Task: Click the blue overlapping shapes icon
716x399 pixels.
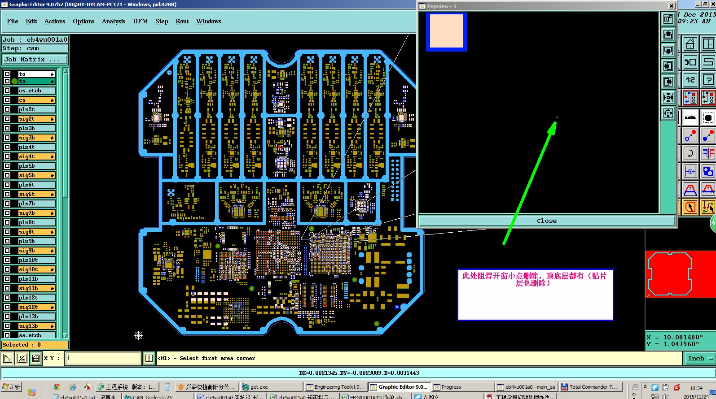Action: pos(708,171)
